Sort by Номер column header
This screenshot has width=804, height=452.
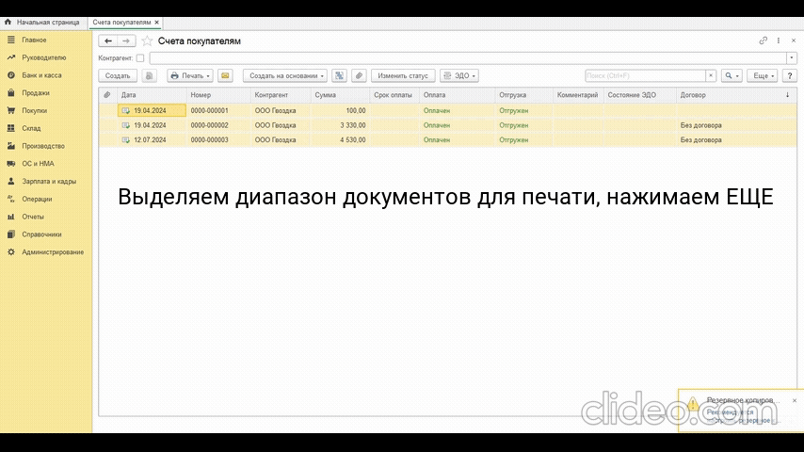(218, 95)
